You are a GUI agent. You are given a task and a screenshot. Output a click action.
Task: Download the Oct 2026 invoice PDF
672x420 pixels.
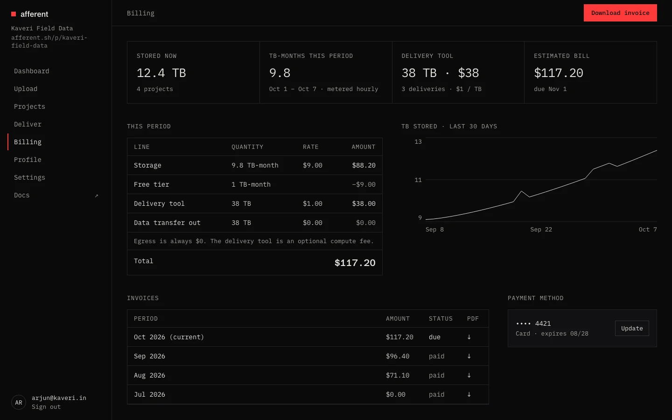[x=469, y=337]
